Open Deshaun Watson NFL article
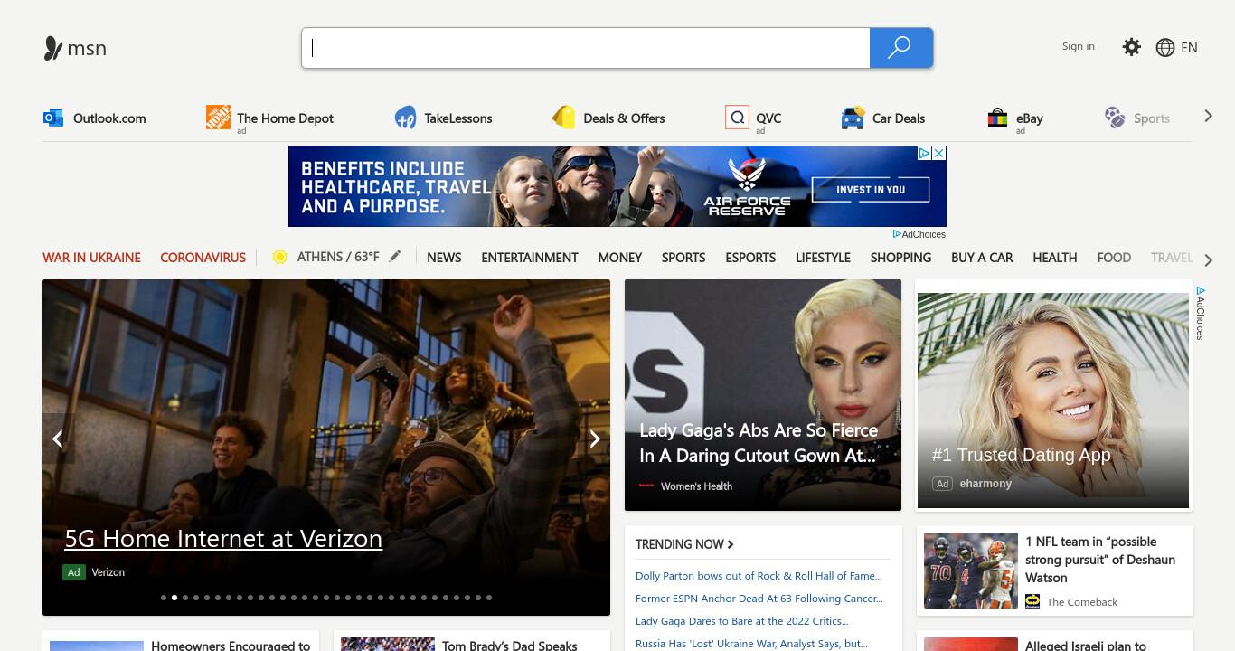The image size is (1235, 651). (x=1100, y=560)
